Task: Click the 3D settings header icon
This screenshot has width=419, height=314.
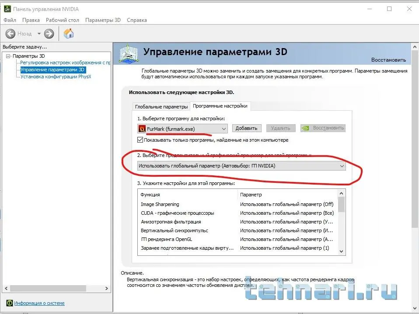Action: point(129,54)
